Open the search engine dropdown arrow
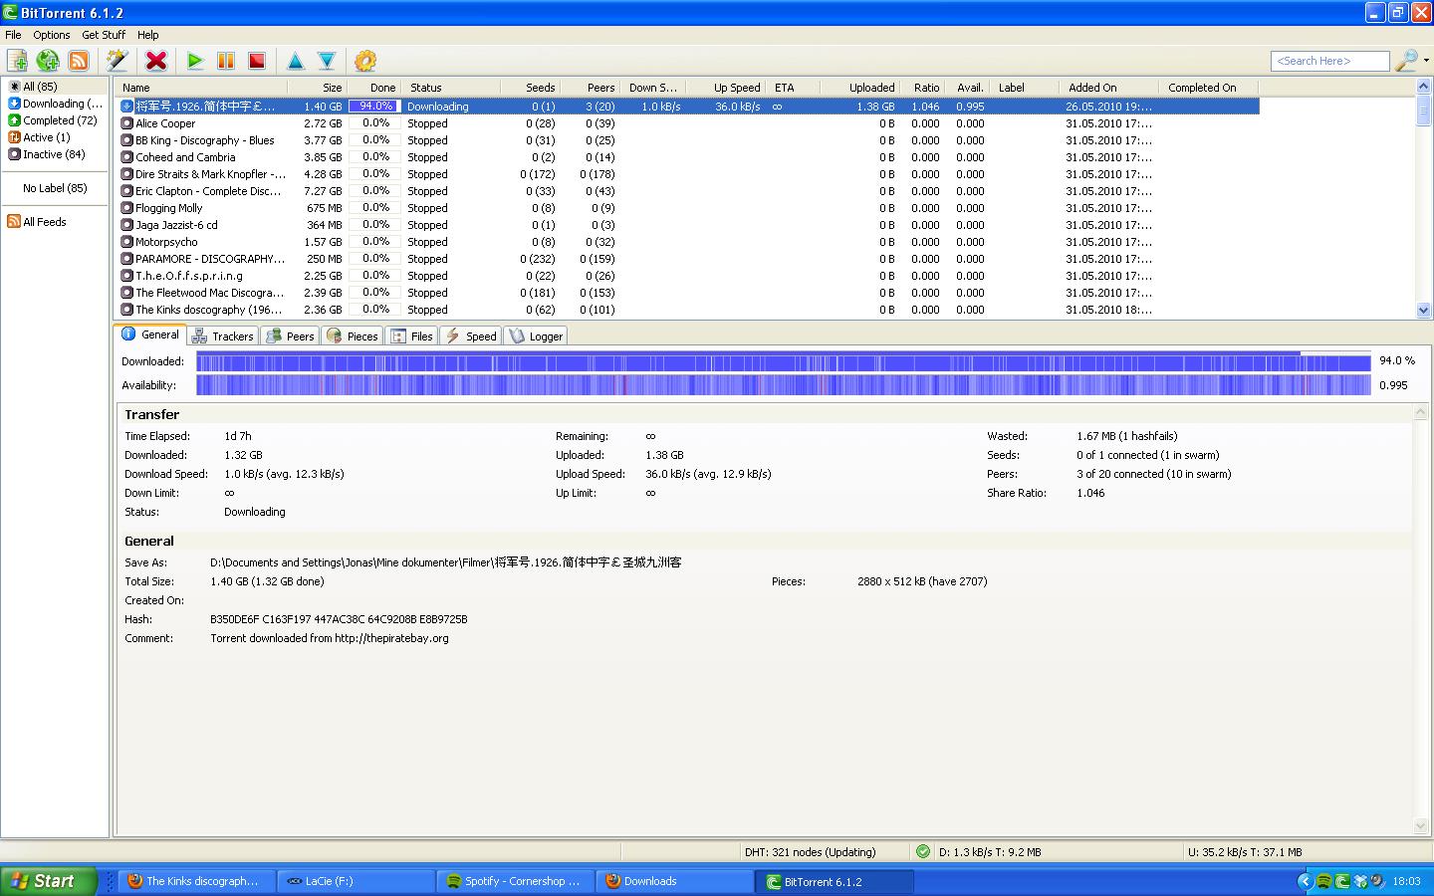 point(1426,61)
